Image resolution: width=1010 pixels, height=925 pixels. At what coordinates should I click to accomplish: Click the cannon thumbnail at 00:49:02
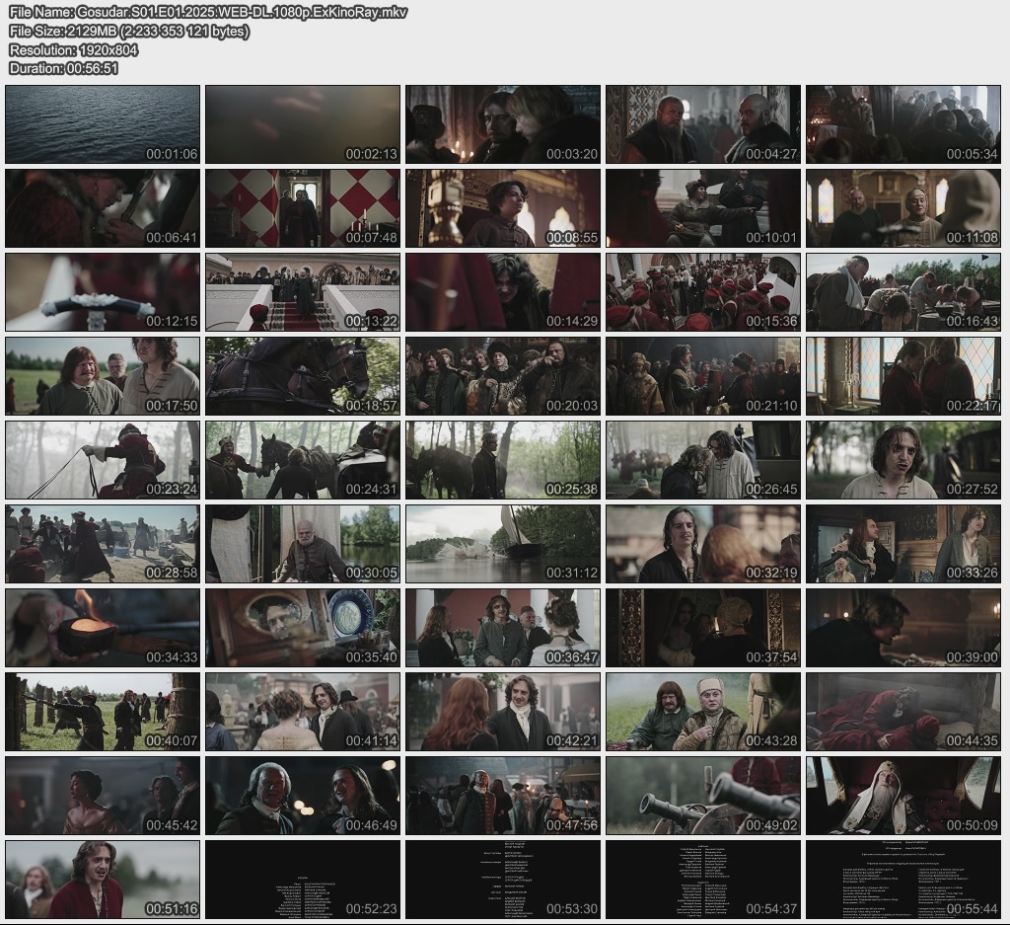(x=703, y=796)
